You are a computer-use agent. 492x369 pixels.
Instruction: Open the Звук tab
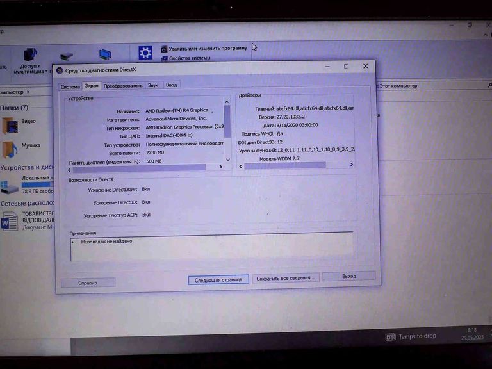tap(153, 85)
